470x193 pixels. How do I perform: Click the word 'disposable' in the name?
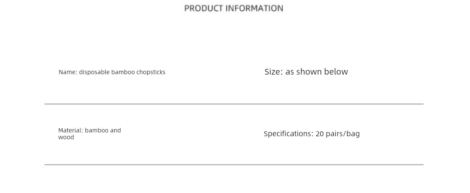[94, 72]
